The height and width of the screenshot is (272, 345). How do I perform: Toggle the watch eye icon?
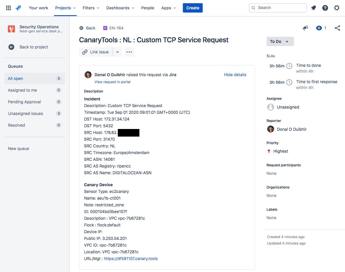click(x=319, y=28)
